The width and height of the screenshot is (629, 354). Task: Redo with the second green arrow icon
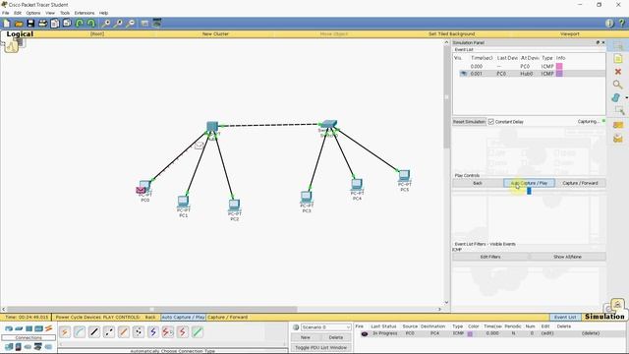(x=91, y=24)
